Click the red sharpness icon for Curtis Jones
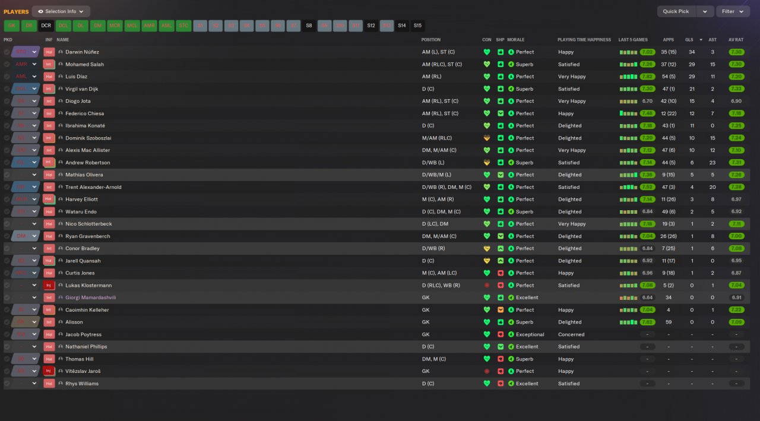Screen dimensions: 760x421 coord(501,273)
